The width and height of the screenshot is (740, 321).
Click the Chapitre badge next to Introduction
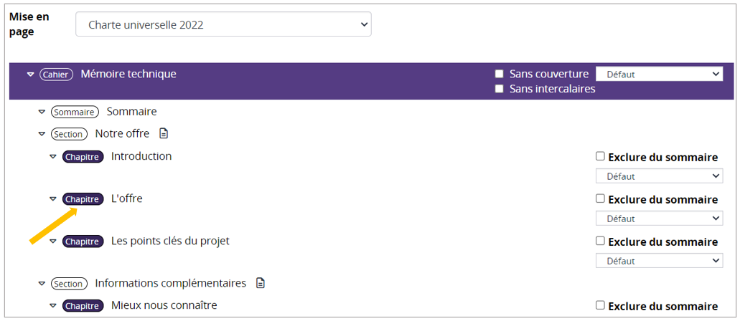point(83,157)
